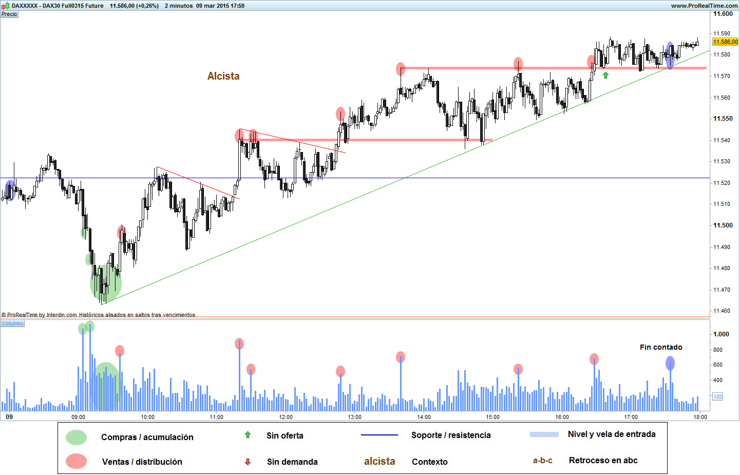The image size is (740, 475).
Task: Click the green 'Compras / acumulación' legend circle
Action: 76,438
